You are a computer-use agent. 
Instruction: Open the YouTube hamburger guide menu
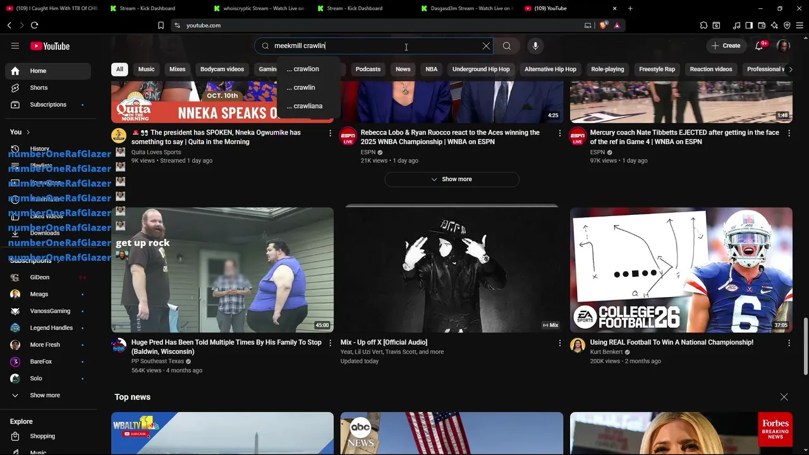15,45
